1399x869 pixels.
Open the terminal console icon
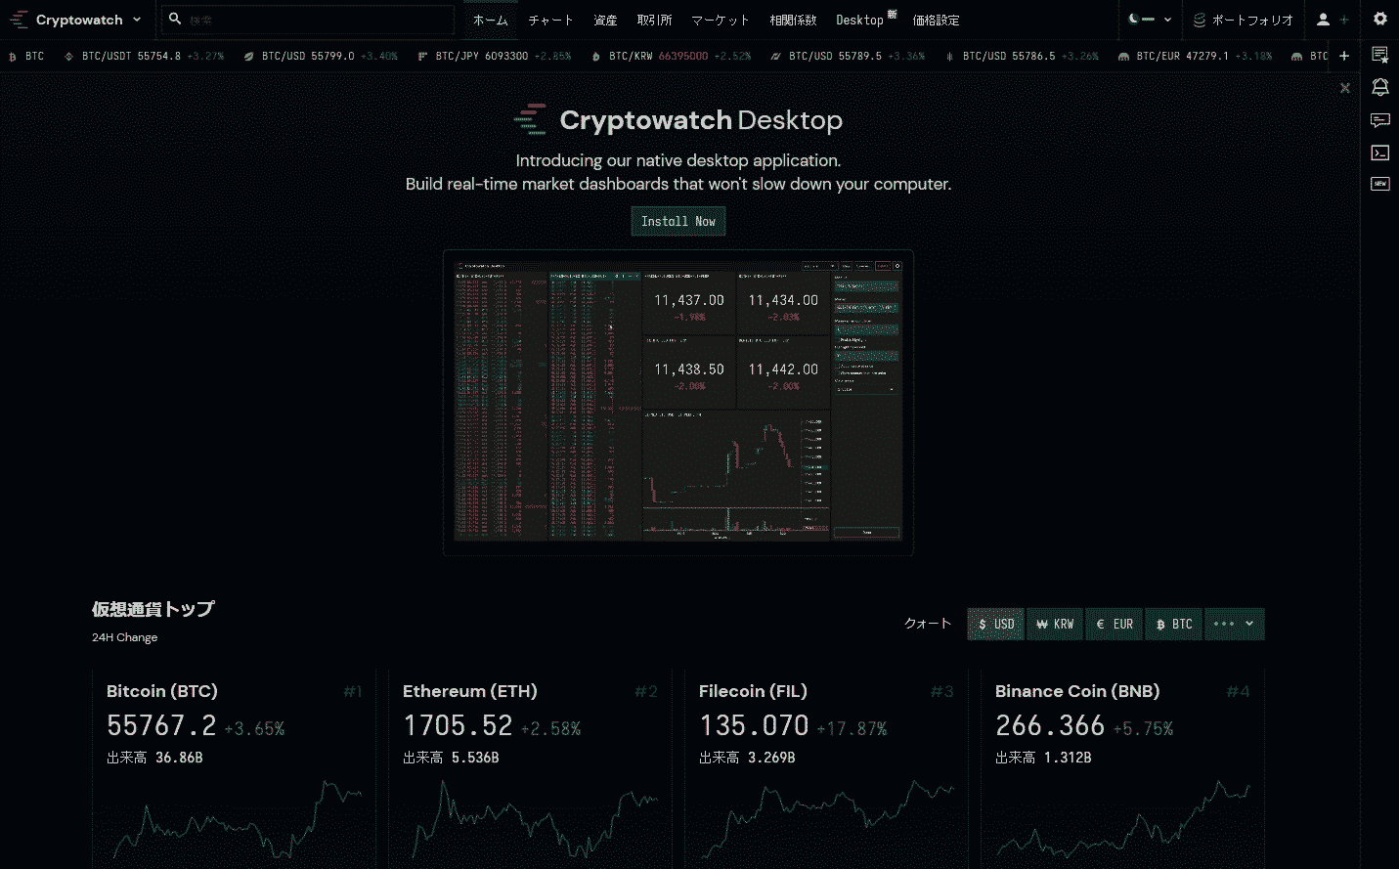(1379, 152)
